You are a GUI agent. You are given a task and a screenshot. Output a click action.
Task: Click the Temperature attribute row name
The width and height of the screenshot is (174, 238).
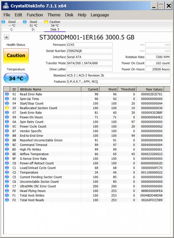pyautogui.click(x=29, y=172)
